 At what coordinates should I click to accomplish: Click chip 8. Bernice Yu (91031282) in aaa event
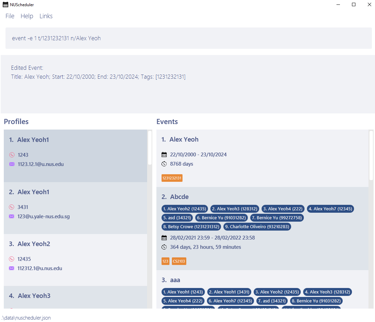[316, 301]
